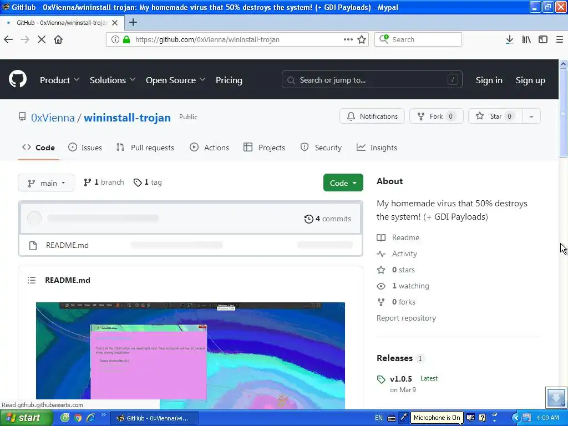
Task: Open the browser downloads arrow icon
Action: [509, 39]
